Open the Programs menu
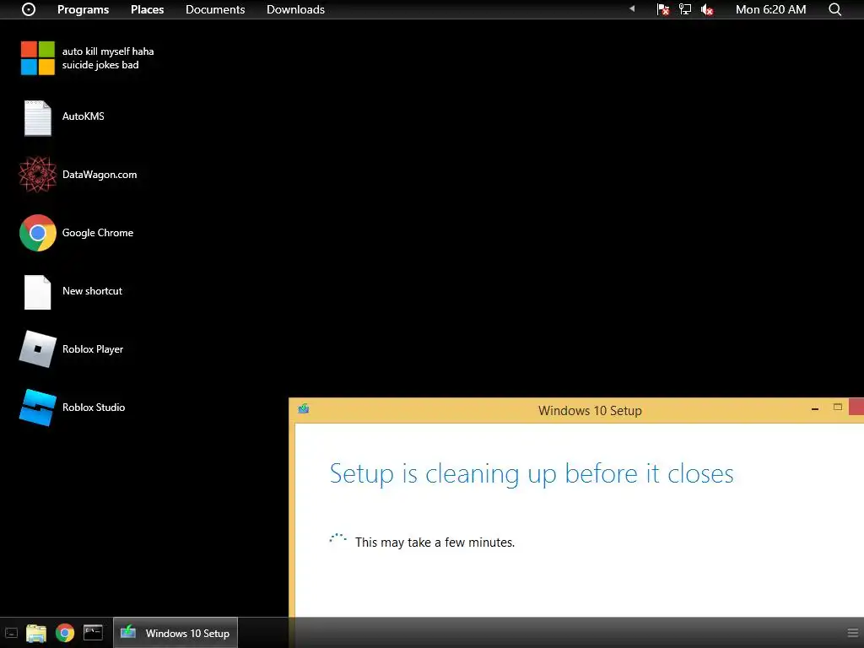The image size is (864, 648). tap(84, 9)
